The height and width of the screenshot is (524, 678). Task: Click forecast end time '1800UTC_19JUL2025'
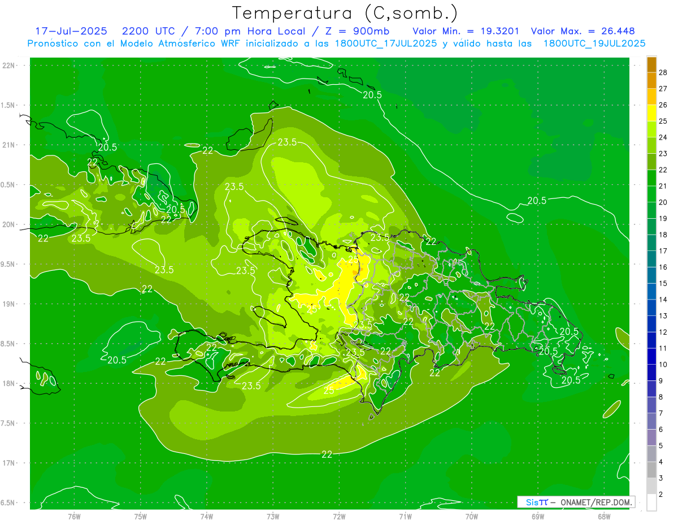(x=594, y=44)
